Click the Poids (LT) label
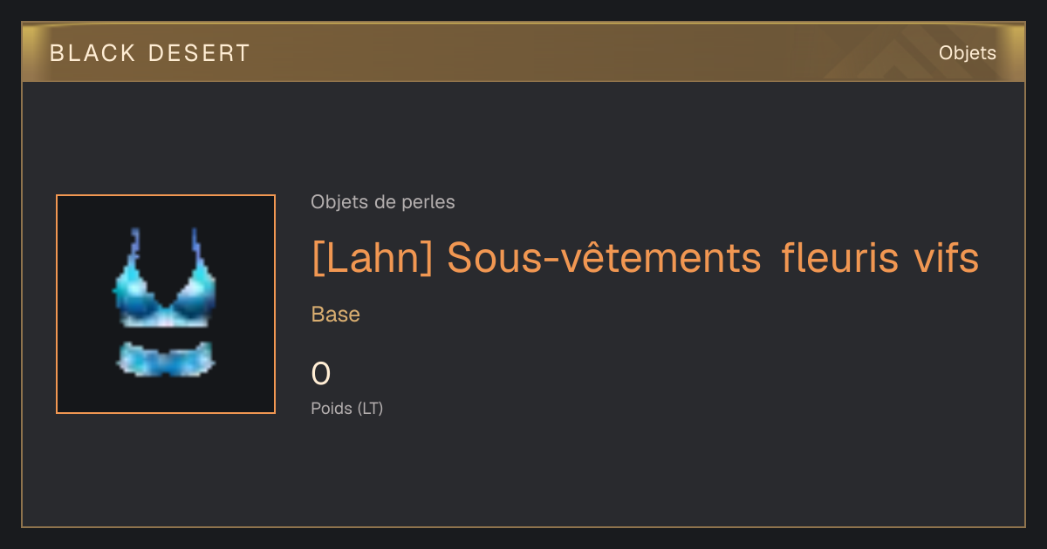This screenshot has height=549, width=1047. tap(347, 408)
